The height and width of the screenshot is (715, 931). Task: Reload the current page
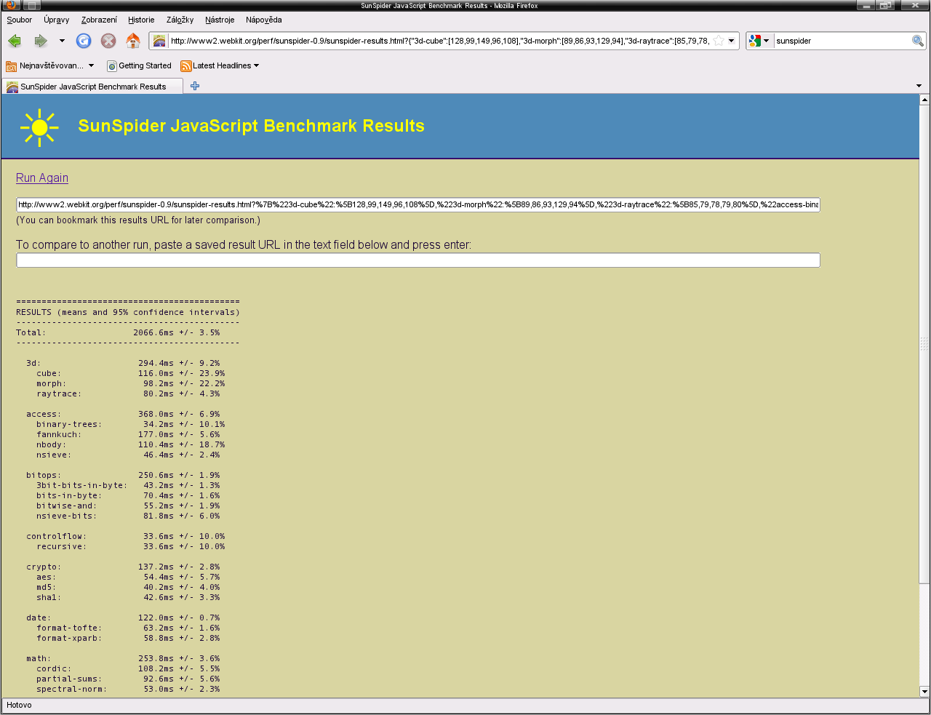click(x=84, y=41)
